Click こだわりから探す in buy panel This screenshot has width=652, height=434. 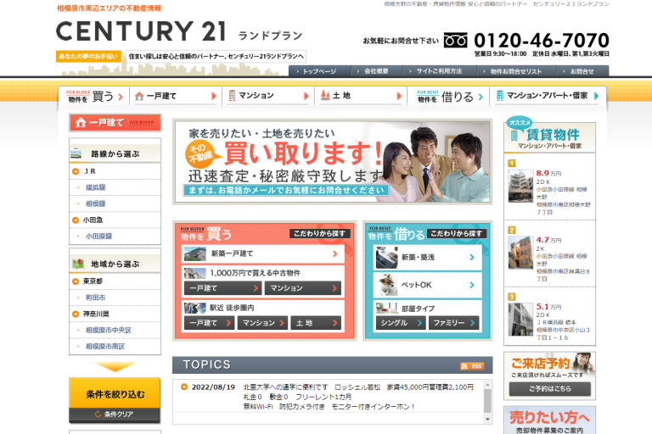coord(320,233)
